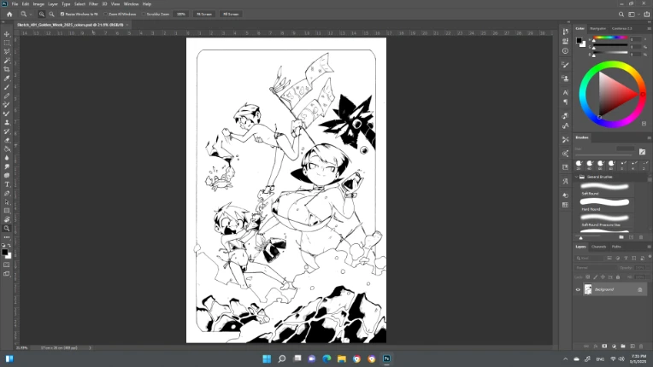Toggle lock all padlock icon

(618, 277)
